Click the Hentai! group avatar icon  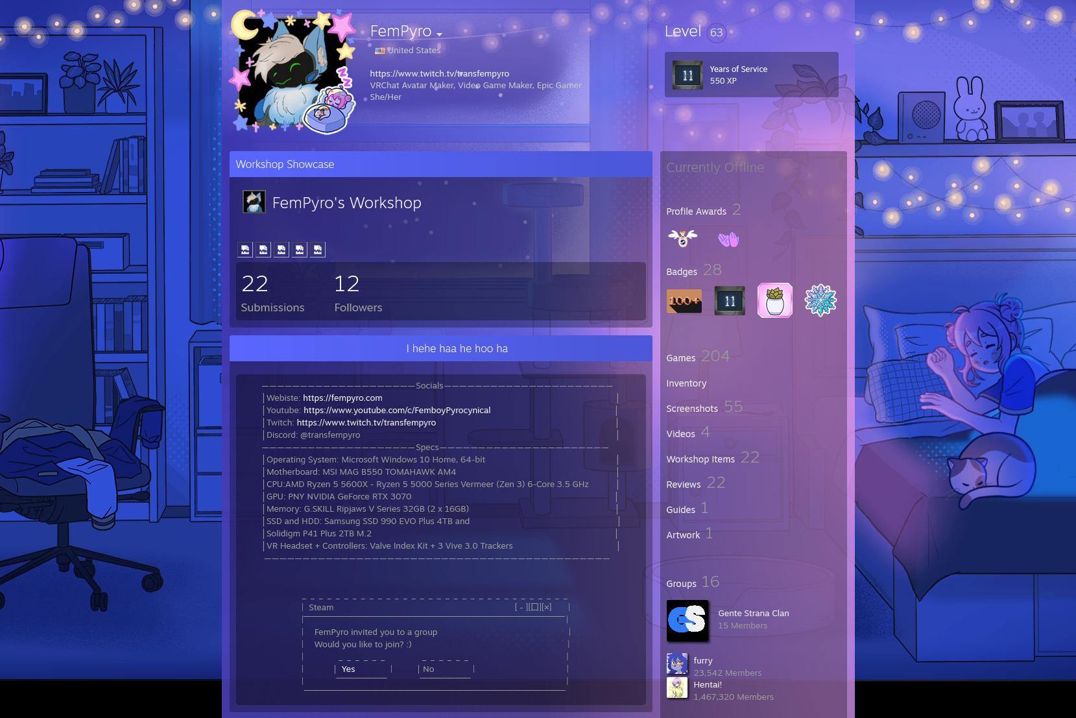click(x=677, y=688)
